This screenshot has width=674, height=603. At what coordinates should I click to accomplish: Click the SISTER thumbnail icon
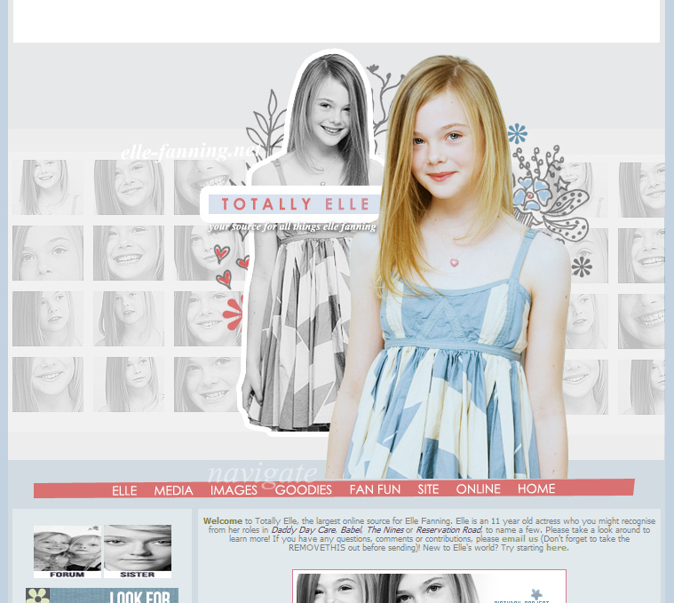coord(138,551)
